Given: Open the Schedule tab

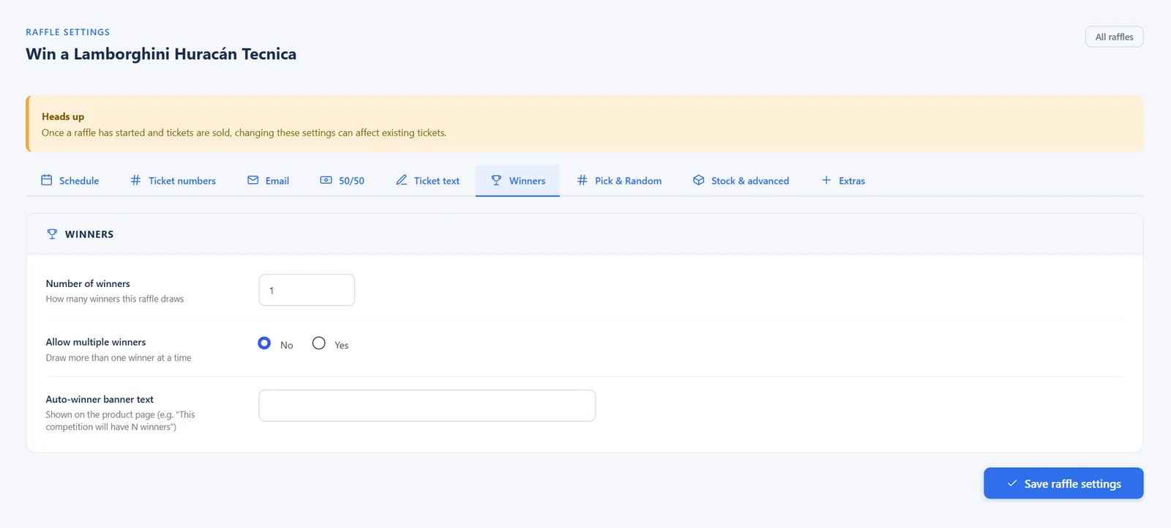Looking at the screenshot, I should point(70,181).
